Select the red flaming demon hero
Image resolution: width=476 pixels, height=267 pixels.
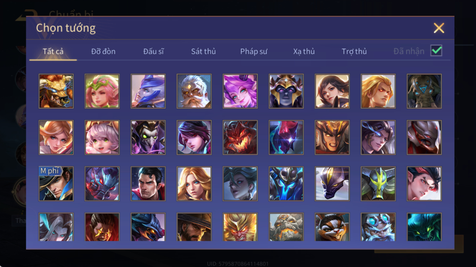click(x=240, y=138)
